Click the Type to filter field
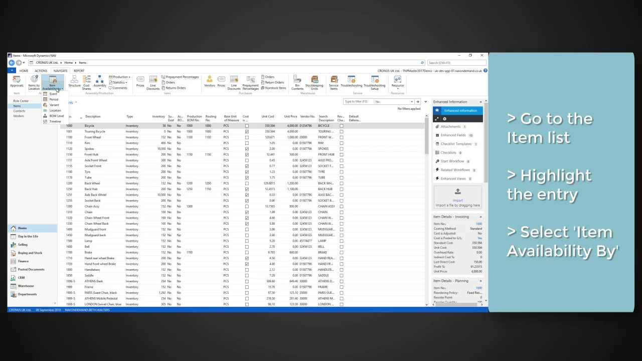 (x=357, y=102)
